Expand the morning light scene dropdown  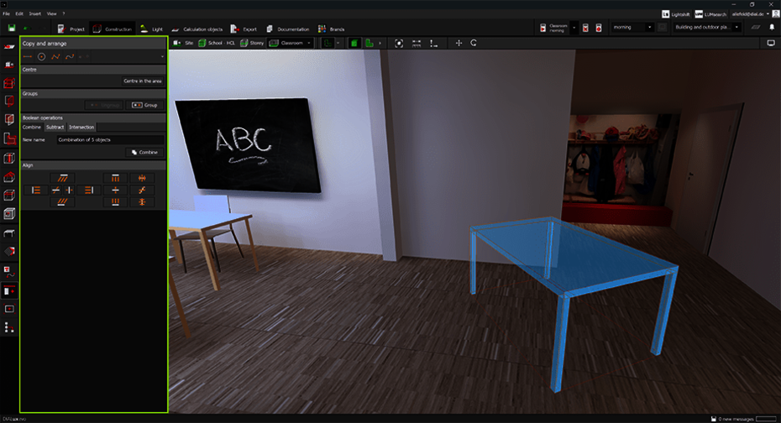click(632, 28)
